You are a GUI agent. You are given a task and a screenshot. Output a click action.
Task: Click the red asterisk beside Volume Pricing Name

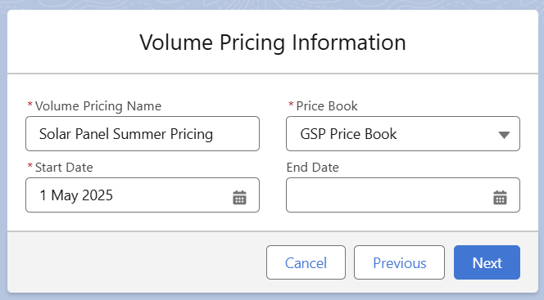(x=29, y=105)
